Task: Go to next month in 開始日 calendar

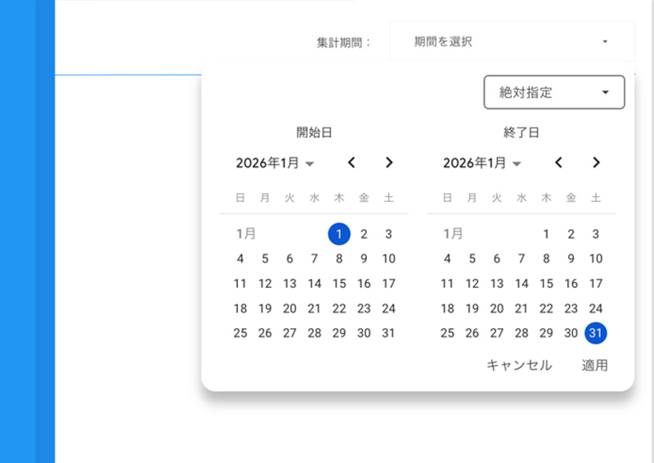Action: pyautogui.click(x=389, y=163)
